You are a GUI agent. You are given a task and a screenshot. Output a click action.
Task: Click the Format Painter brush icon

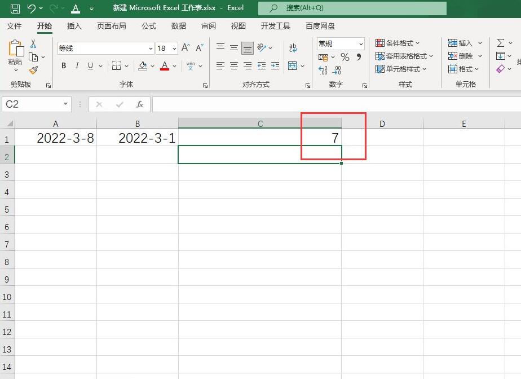tap(33, 70)
